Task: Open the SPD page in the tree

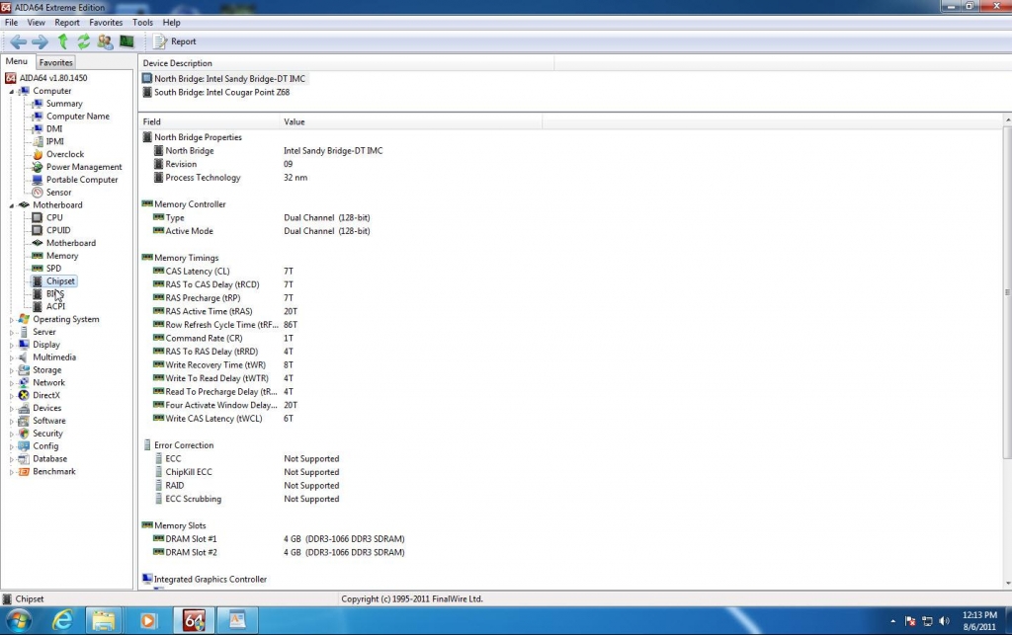Action: (53, 269)
